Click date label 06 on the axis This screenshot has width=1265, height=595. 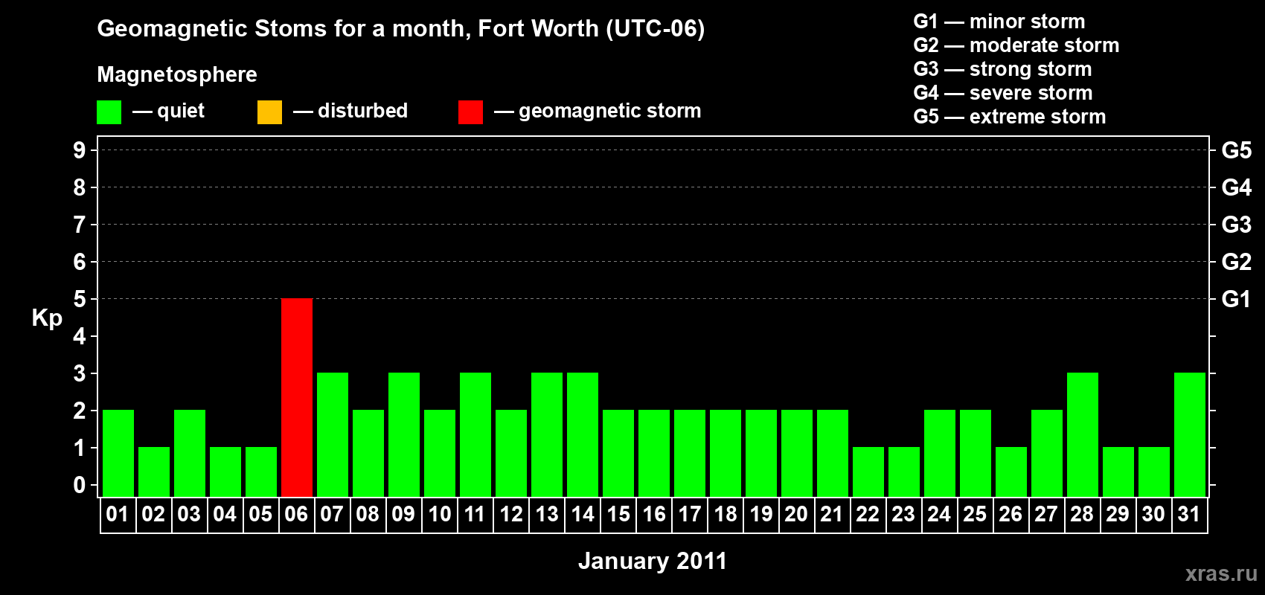tap(296, 514)
